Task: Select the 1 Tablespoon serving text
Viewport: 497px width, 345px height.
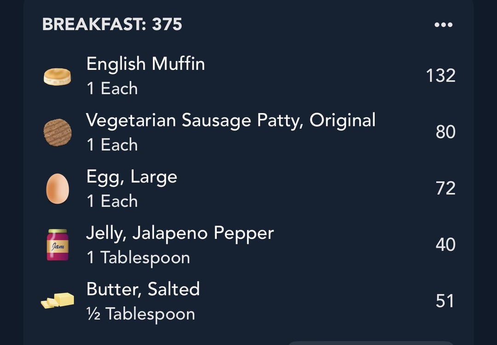Action: (x=138, y=258)
